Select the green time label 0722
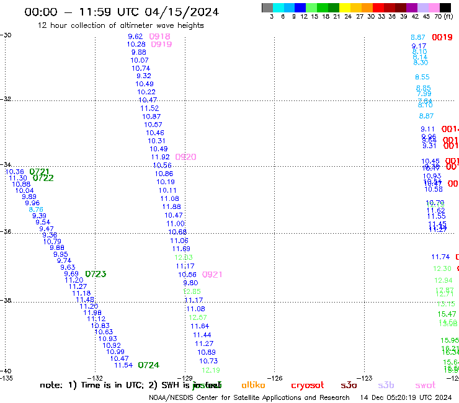The image size is (459, 403). pyautogui.click(x=43, y=178)
